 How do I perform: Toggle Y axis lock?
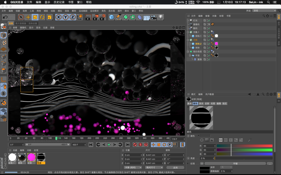65,17
